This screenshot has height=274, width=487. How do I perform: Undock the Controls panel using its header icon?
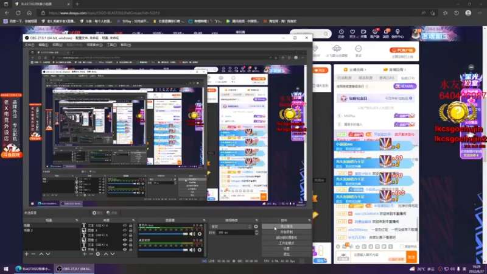click(x=309, y=220)
